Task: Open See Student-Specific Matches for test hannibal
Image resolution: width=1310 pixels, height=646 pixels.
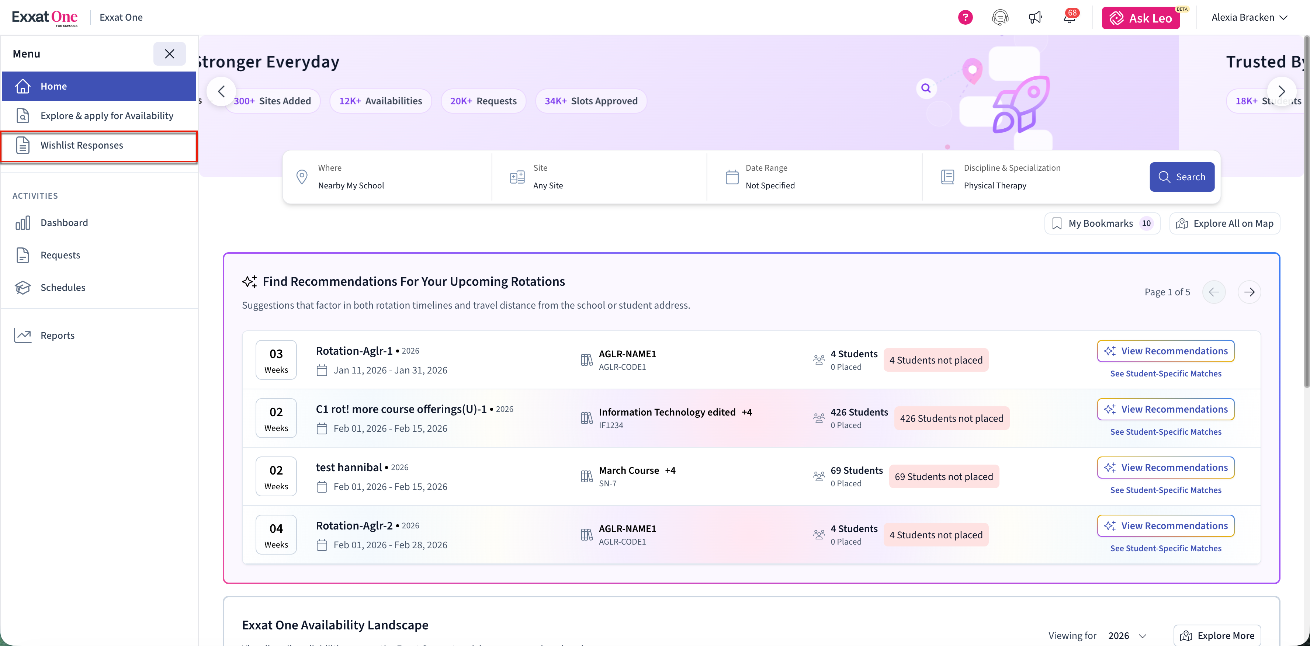Action: 1165,490
